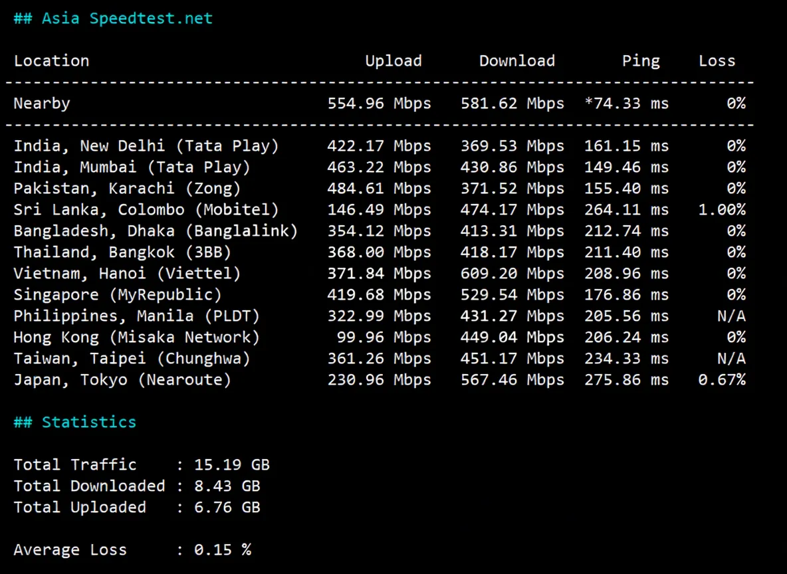Click 'Sri Lanka, Colombo (Mobitel)' row label
The height and width of the screenshot is (574, 787).
(x=146, y=210)
